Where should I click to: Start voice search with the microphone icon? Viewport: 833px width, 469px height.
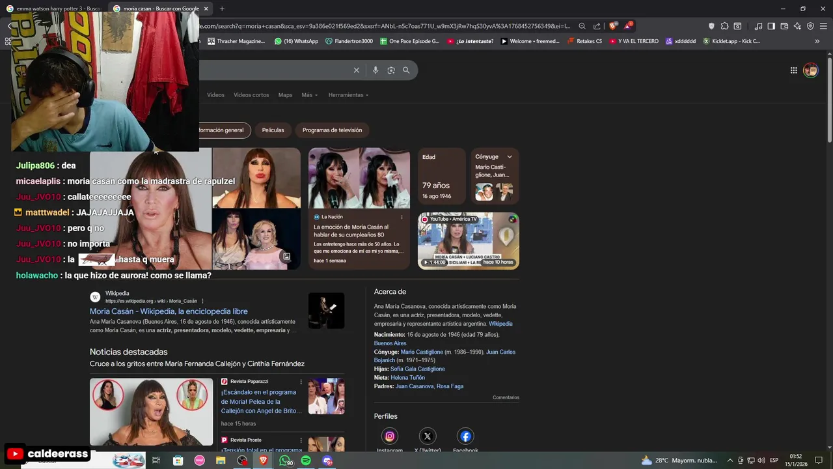click(x=376, y=70)
